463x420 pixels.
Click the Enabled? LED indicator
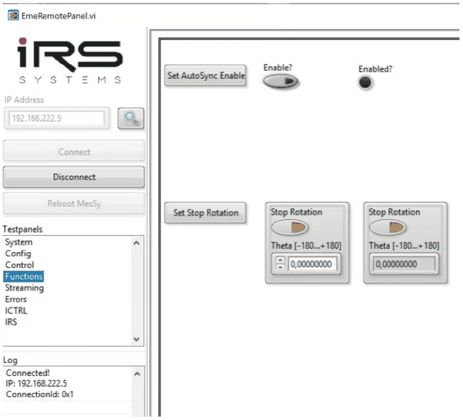[365, 82]
